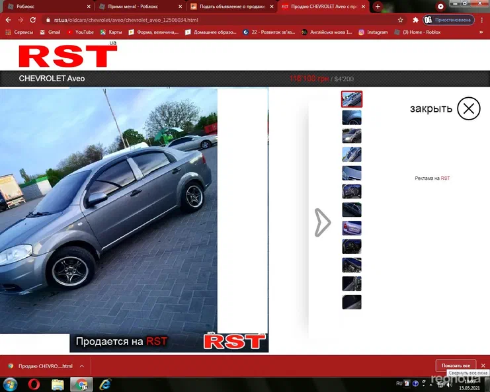Click the address bar URL field
The image size is (490, 392).
point(219,20)
